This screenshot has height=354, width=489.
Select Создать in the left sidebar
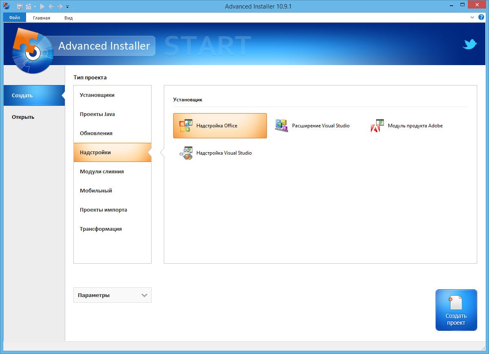34,96
